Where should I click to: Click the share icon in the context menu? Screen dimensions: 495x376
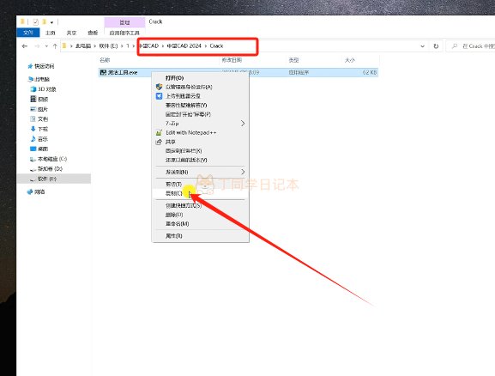[159, 142]
